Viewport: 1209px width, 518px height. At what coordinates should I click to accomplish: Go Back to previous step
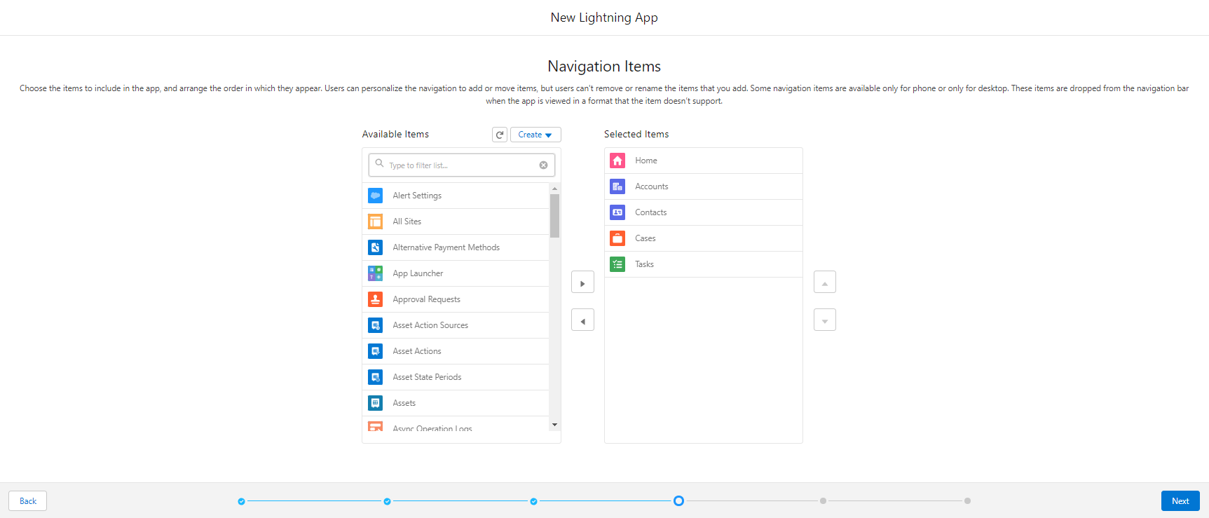[x=28, y=501]
